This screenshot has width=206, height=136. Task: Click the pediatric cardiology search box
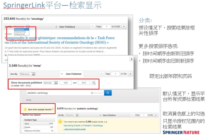[58, 93]
